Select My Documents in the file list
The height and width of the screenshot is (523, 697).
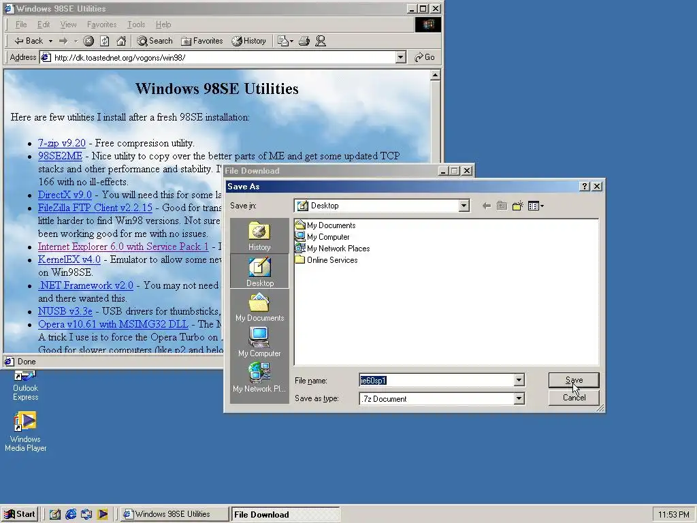pos(325,225)
